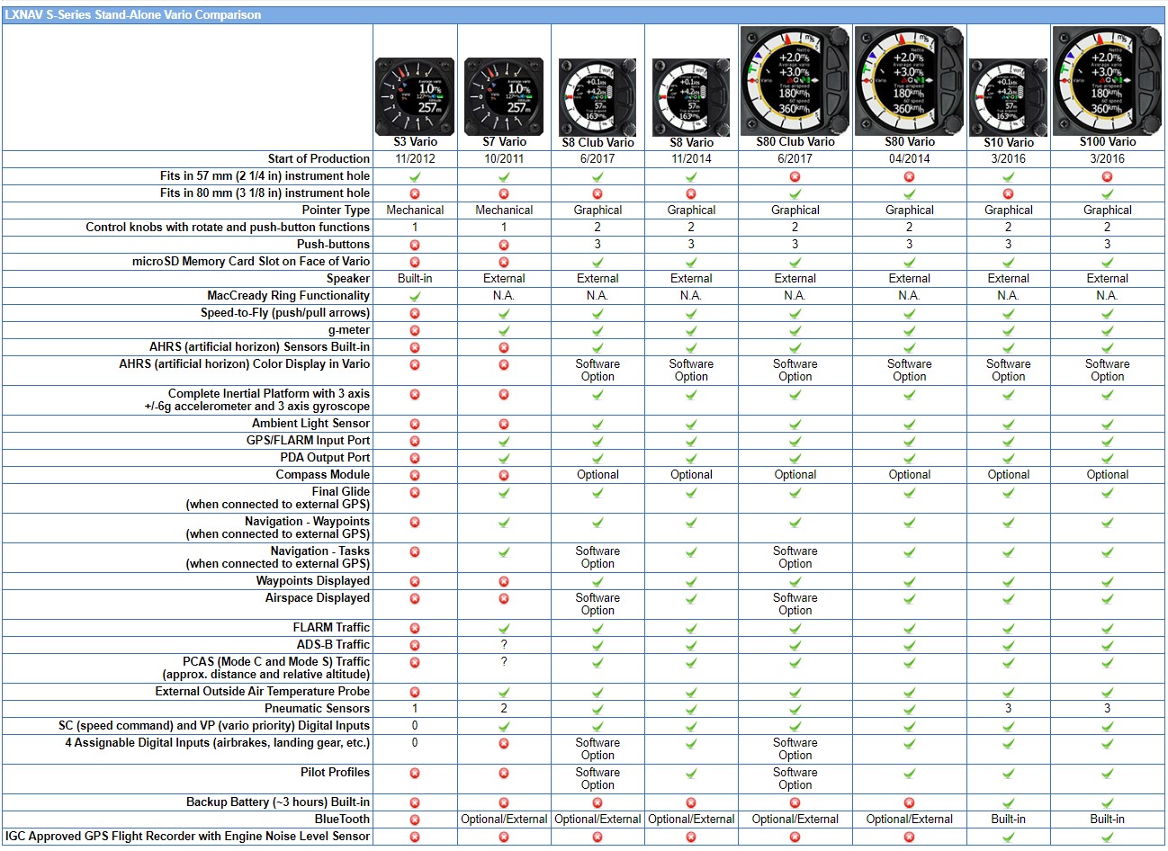
Task: Click the red cross for S3 Vario Push-buttons
Action: point(415,245)
